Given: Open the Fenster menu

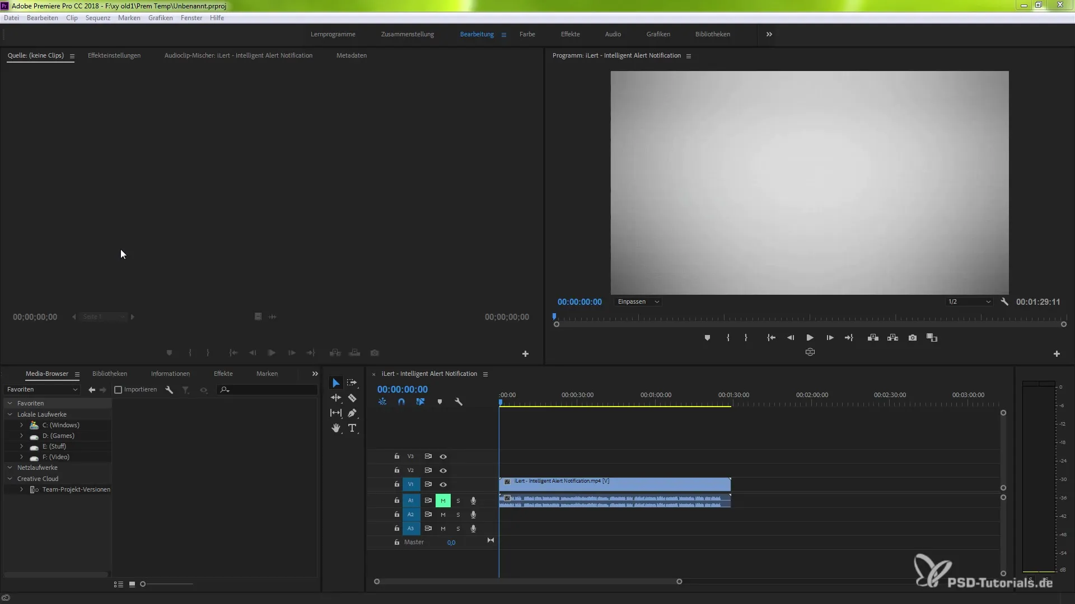Looking at the screenshot, I should [191, 18].
